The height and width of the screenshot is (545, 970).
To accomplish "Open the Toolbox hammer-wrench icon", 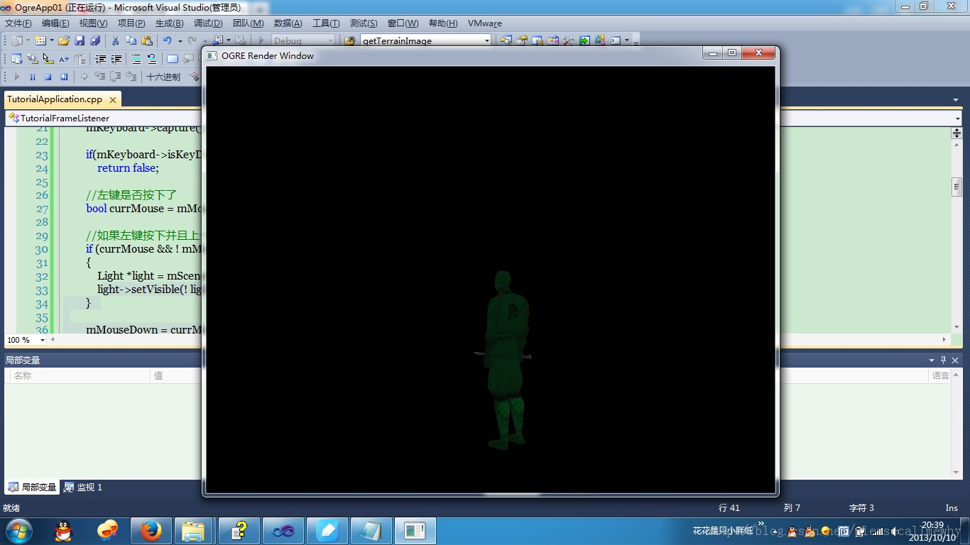I will coord(569,40).
